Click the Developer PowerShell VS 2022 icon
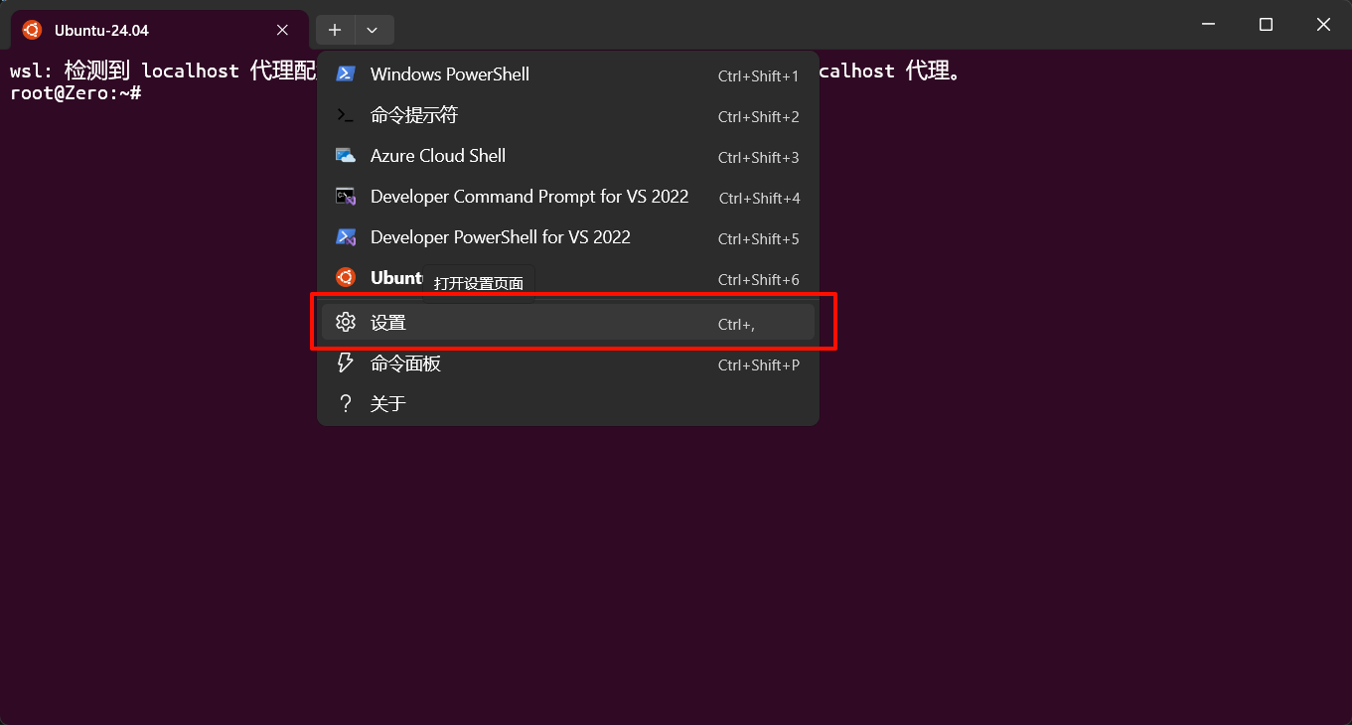This screenshot has width=1352, height=725. coord(346,237)
